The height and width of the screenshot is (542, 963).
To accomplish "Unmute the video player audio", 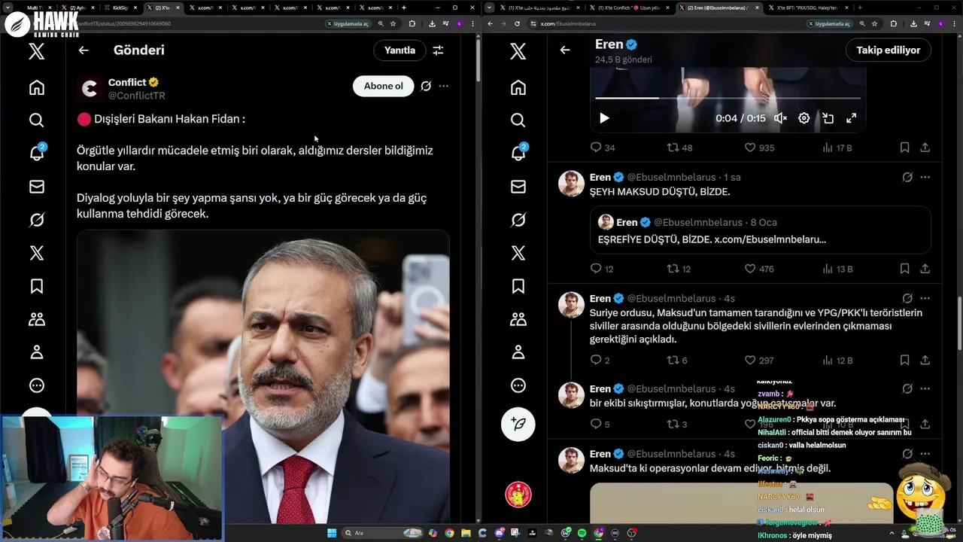I will tap(780, 118).
